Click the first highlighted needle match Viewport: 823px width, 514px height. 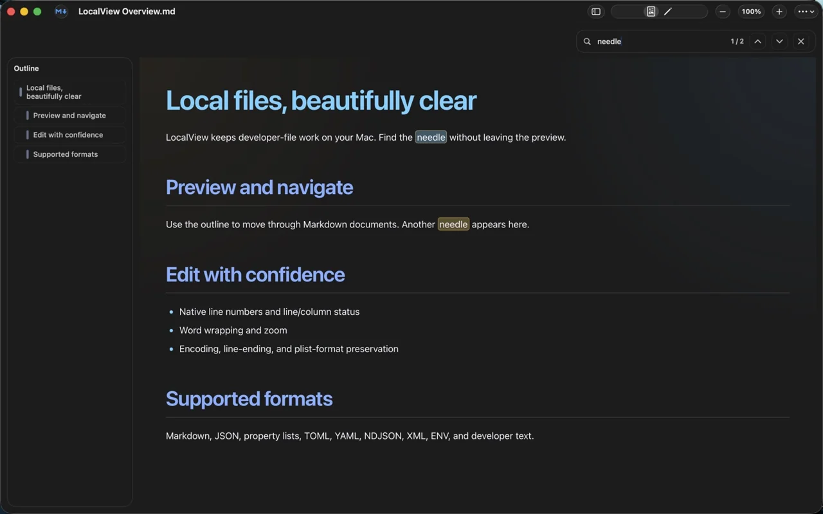click(431, 137)
